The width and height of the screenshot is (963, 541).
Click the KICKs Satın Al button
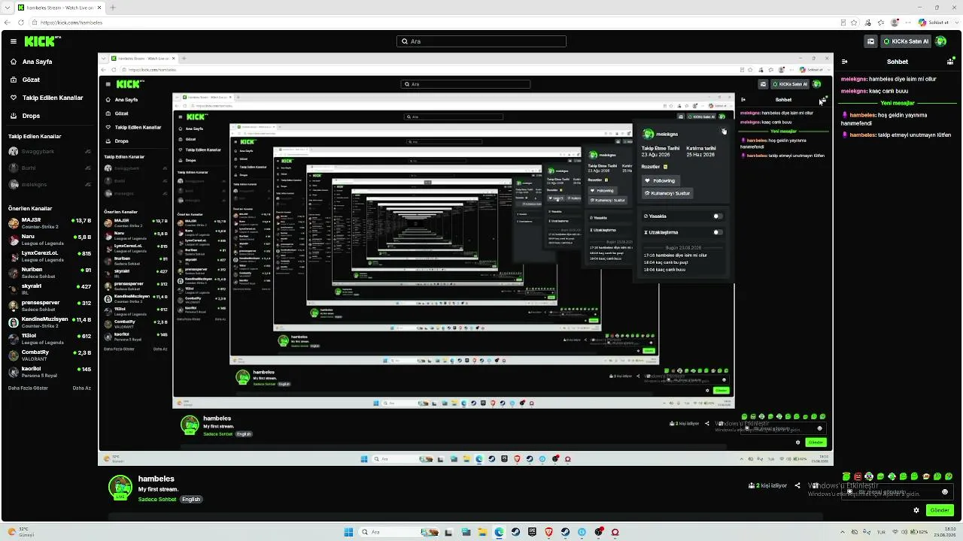pyautogui.click(x=904, y=41)
